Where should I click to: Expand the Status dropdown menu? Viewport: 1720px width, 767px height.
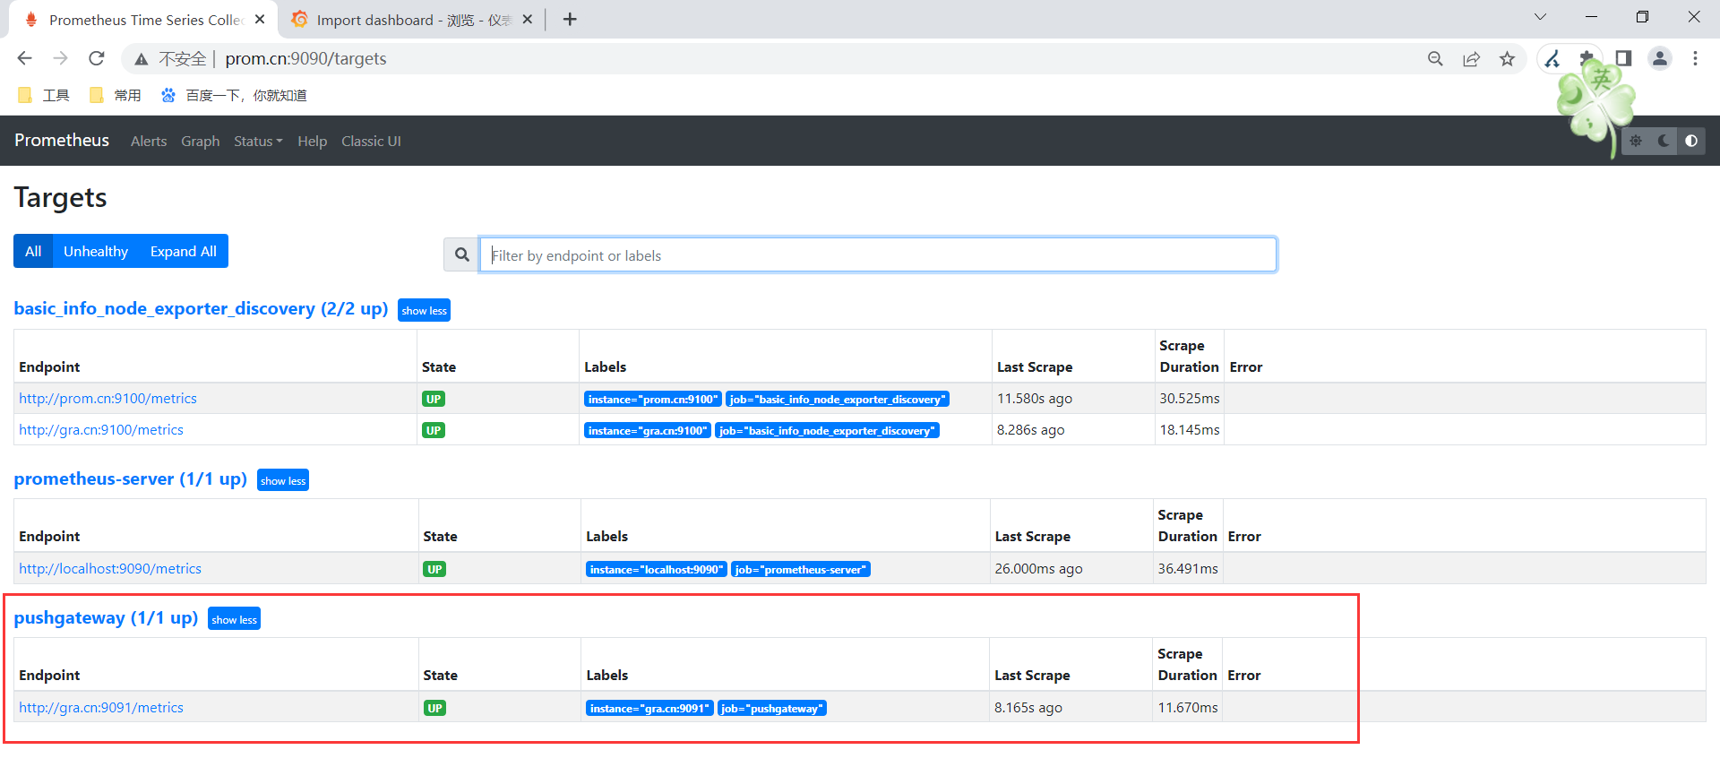(x=258, y=142)
